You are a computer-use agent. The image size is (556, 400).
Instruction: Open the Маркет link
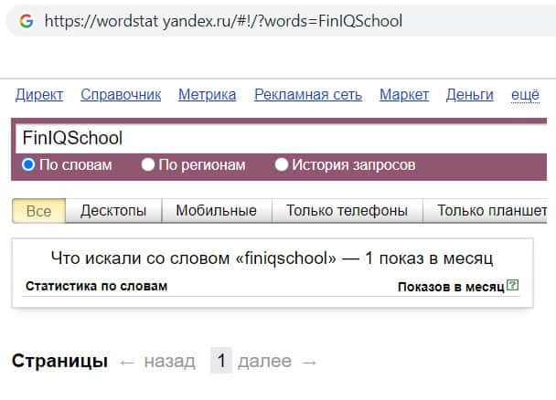[x=404, y=95]
